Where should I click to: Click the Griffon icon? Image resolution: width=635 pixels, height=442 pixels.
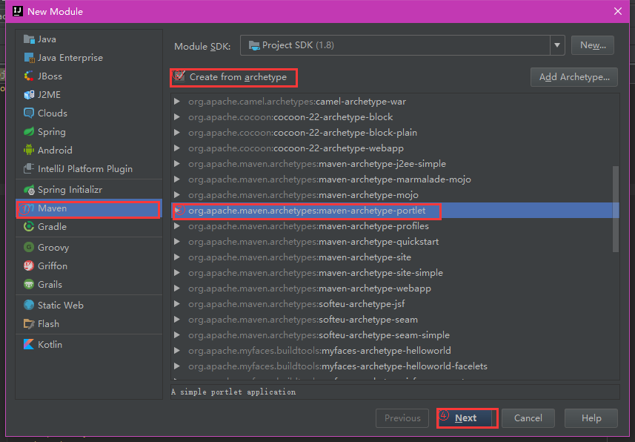click(29, 266)
